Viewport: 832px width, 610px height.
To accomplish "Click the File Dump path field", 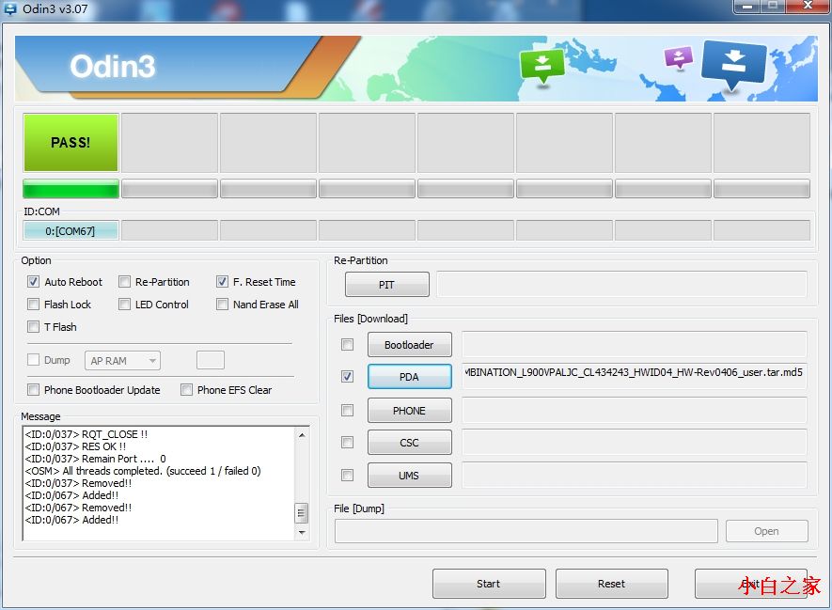I will tap(526, 531).
